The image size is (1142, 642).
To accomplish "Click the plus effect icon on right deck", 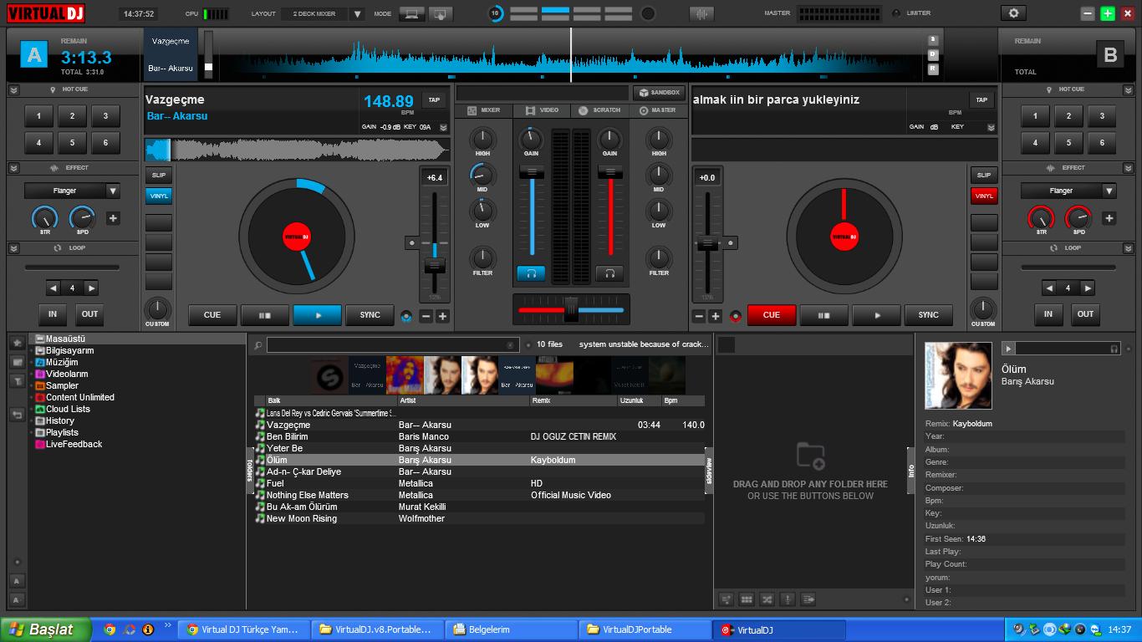I will pos(1109,219).
